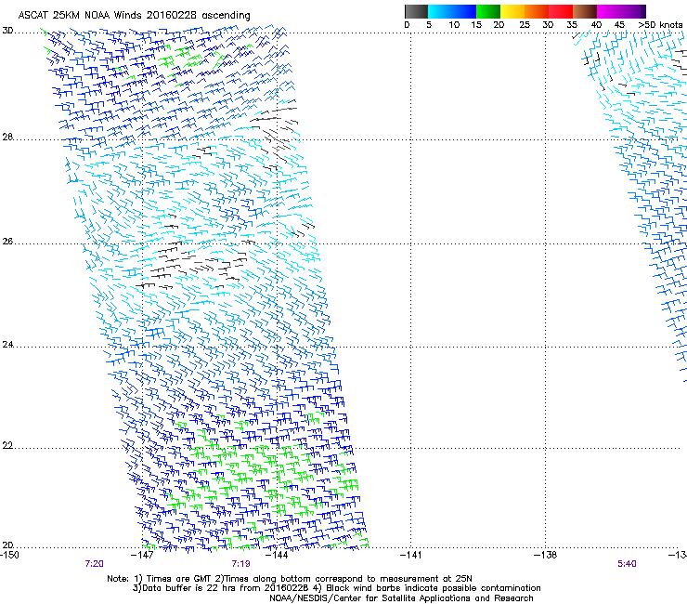Click the '>50 knots' legend label
This screenshot has height=604, width=687.
pyautogui.click(x=660, y=25)
